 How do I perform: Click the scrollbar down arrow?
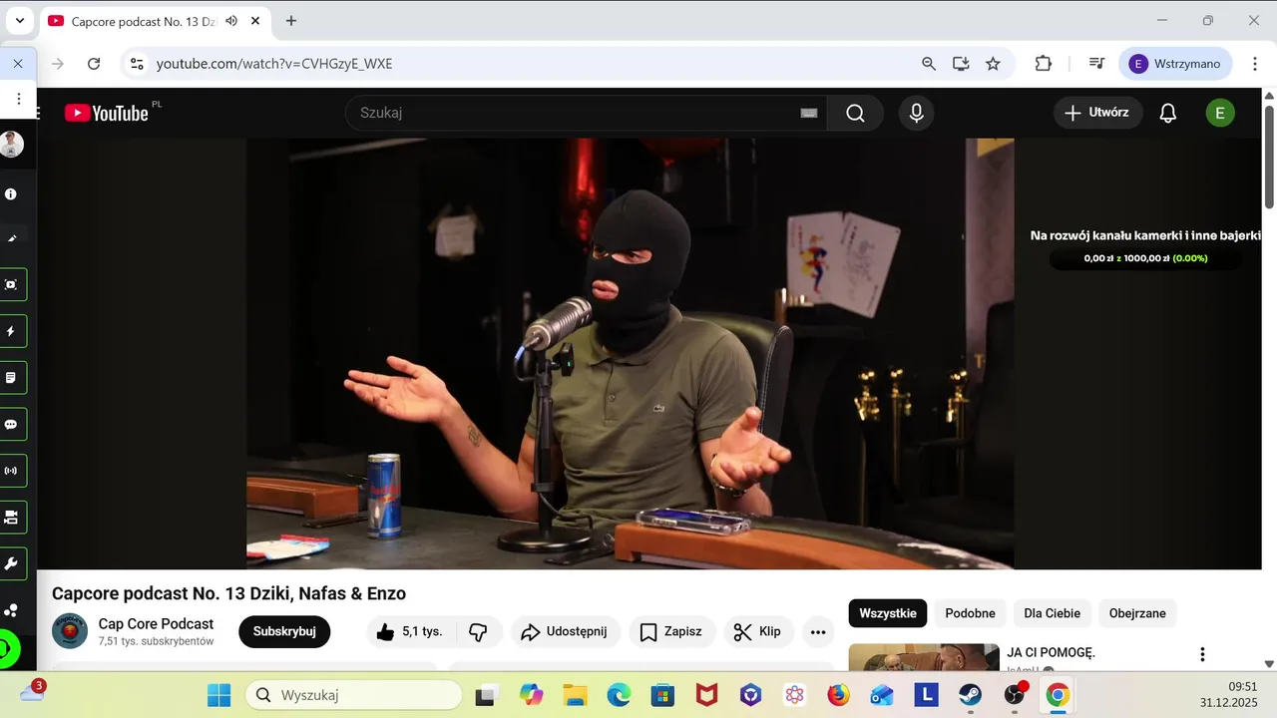tap(1269, 663)
